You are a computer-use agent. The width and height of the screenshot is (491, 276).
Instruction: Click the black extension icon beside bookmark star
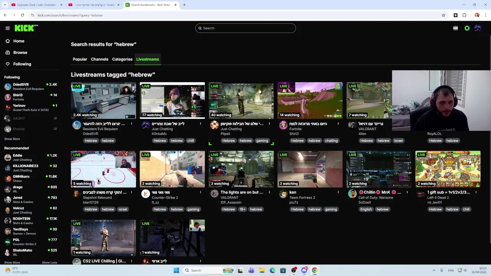pyautogui.click(x=455, y=15)
